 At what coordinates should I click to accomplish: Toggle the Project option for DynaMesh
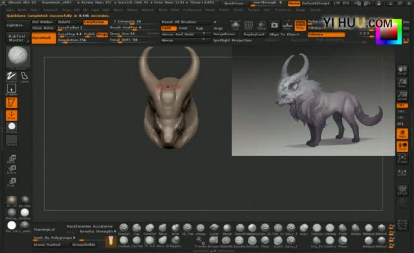click(x=102, y=35)
